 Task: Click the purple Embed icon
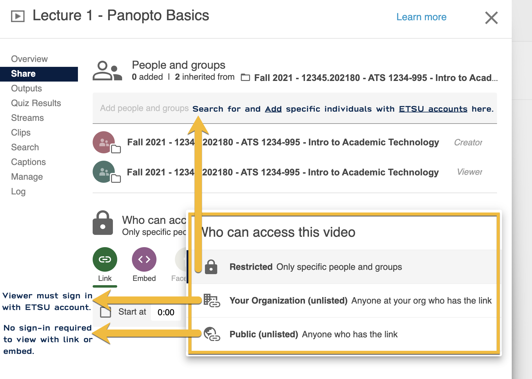[144, 259]
